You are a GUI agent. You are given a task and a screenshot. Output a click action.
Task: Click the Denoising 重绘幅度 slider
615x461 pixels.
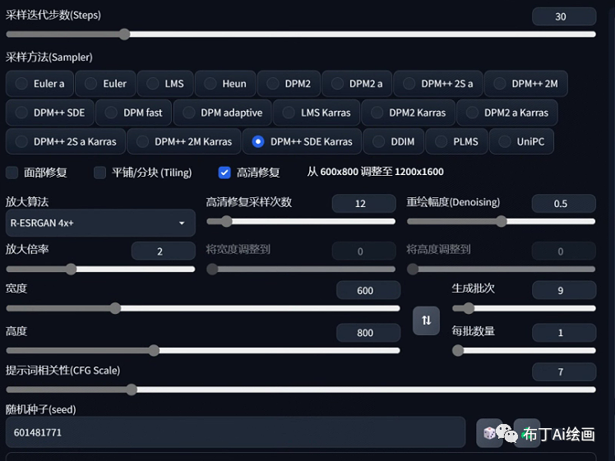point(501,221)
